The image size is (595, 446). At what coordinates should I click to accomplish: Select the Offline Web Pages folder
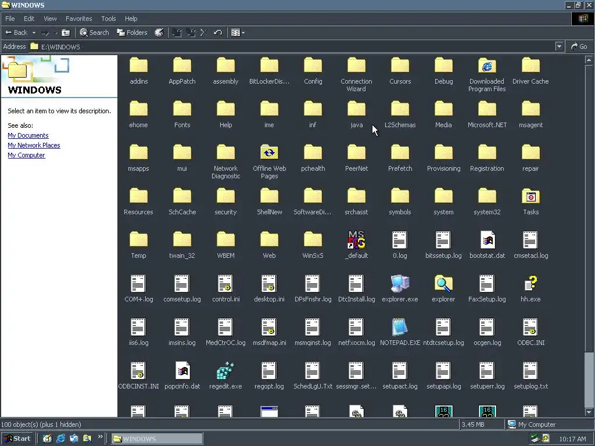269,153
